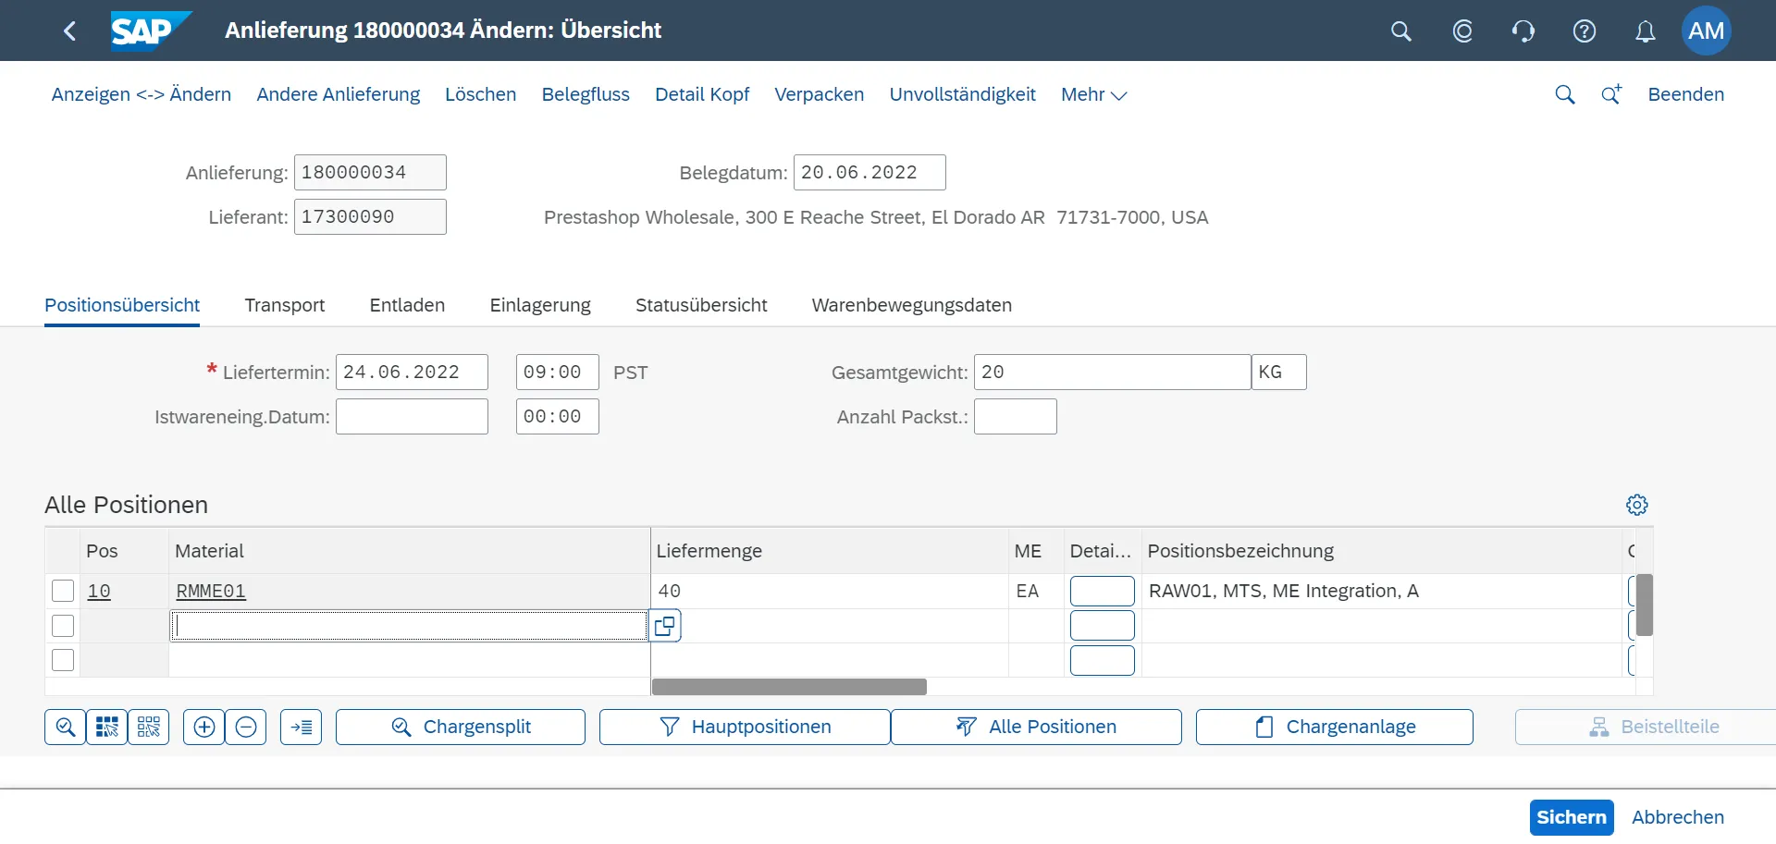This screenshot has width=1776, height=844.
Task: Click the Chargenanlage button
Action: (x=1335, y=727)
